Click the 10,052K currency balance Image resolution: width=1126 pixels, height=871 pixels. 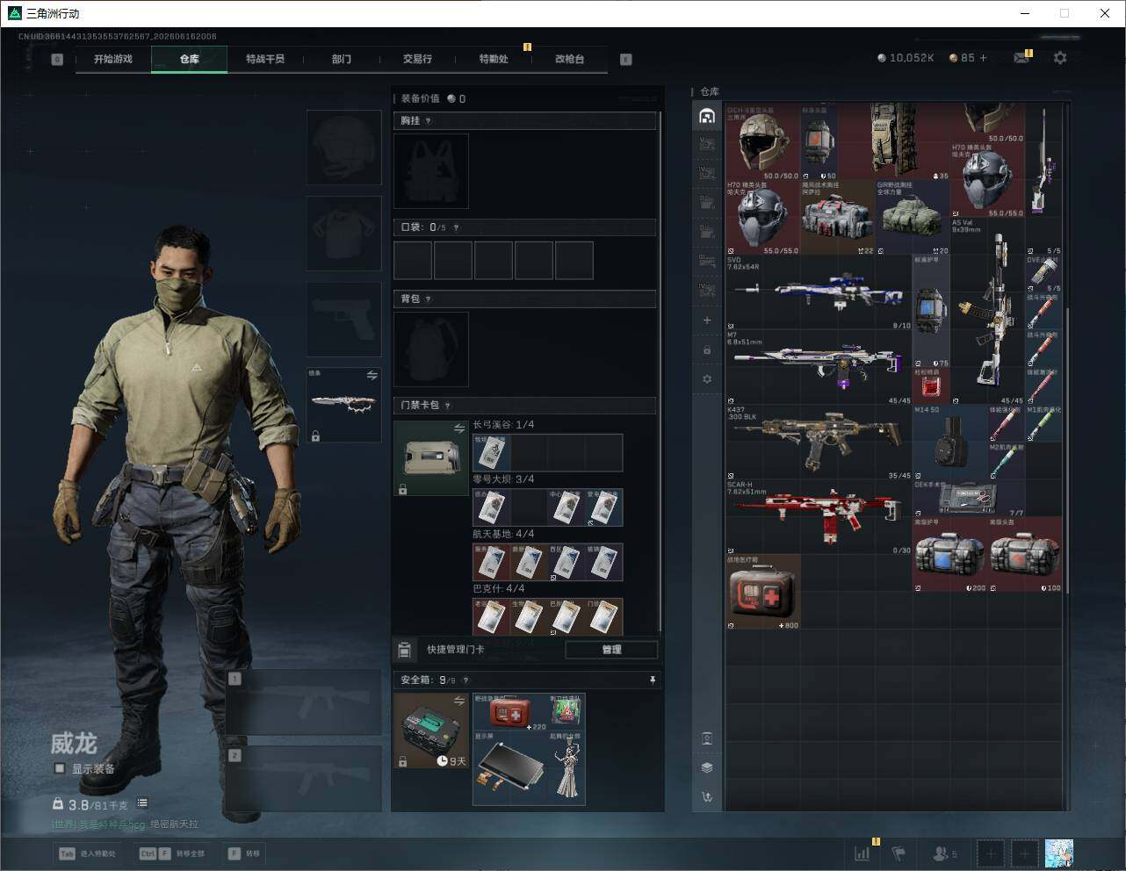point(906,58)
